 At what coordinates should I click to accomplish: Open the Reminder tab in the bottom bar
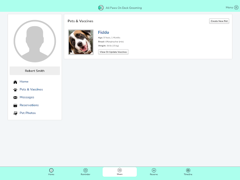(x=85, y=172)
